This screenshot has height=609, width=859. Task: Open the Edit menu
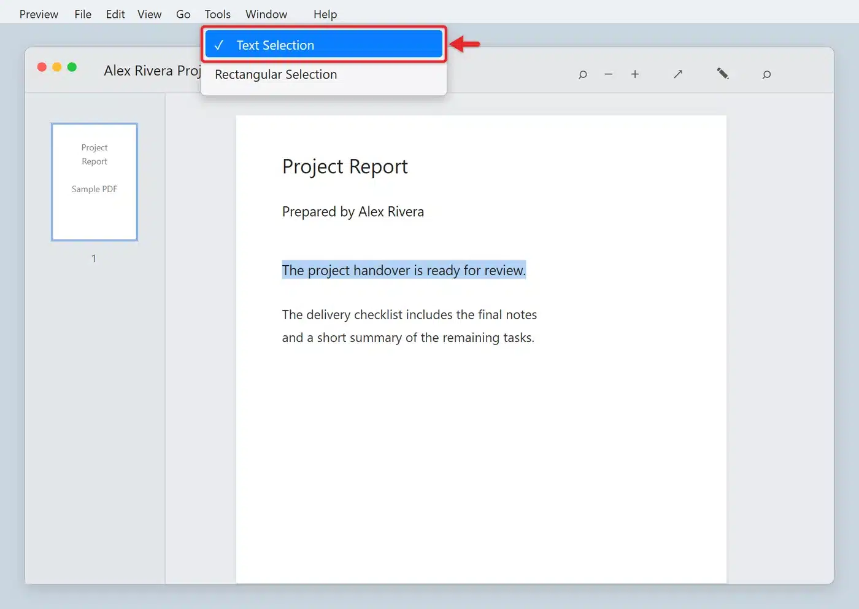115,14
